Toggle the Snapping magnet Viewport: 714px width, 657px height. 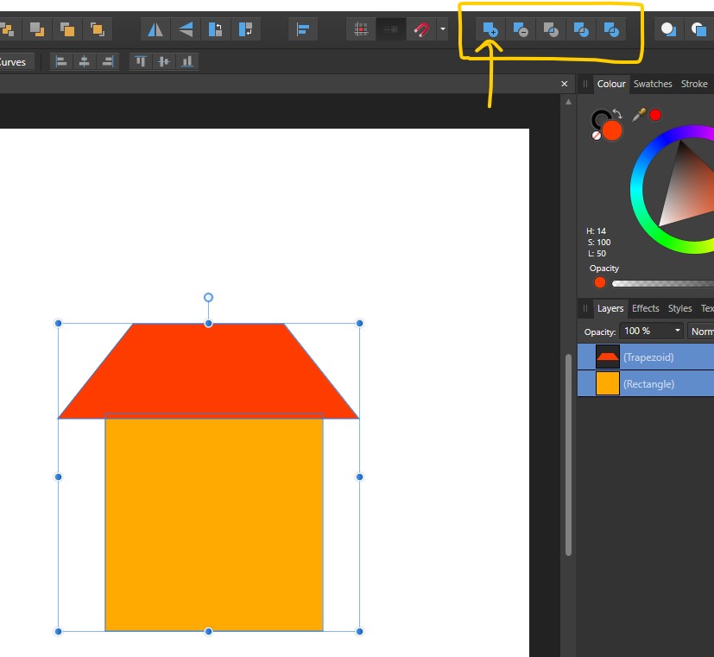[421, 30]
